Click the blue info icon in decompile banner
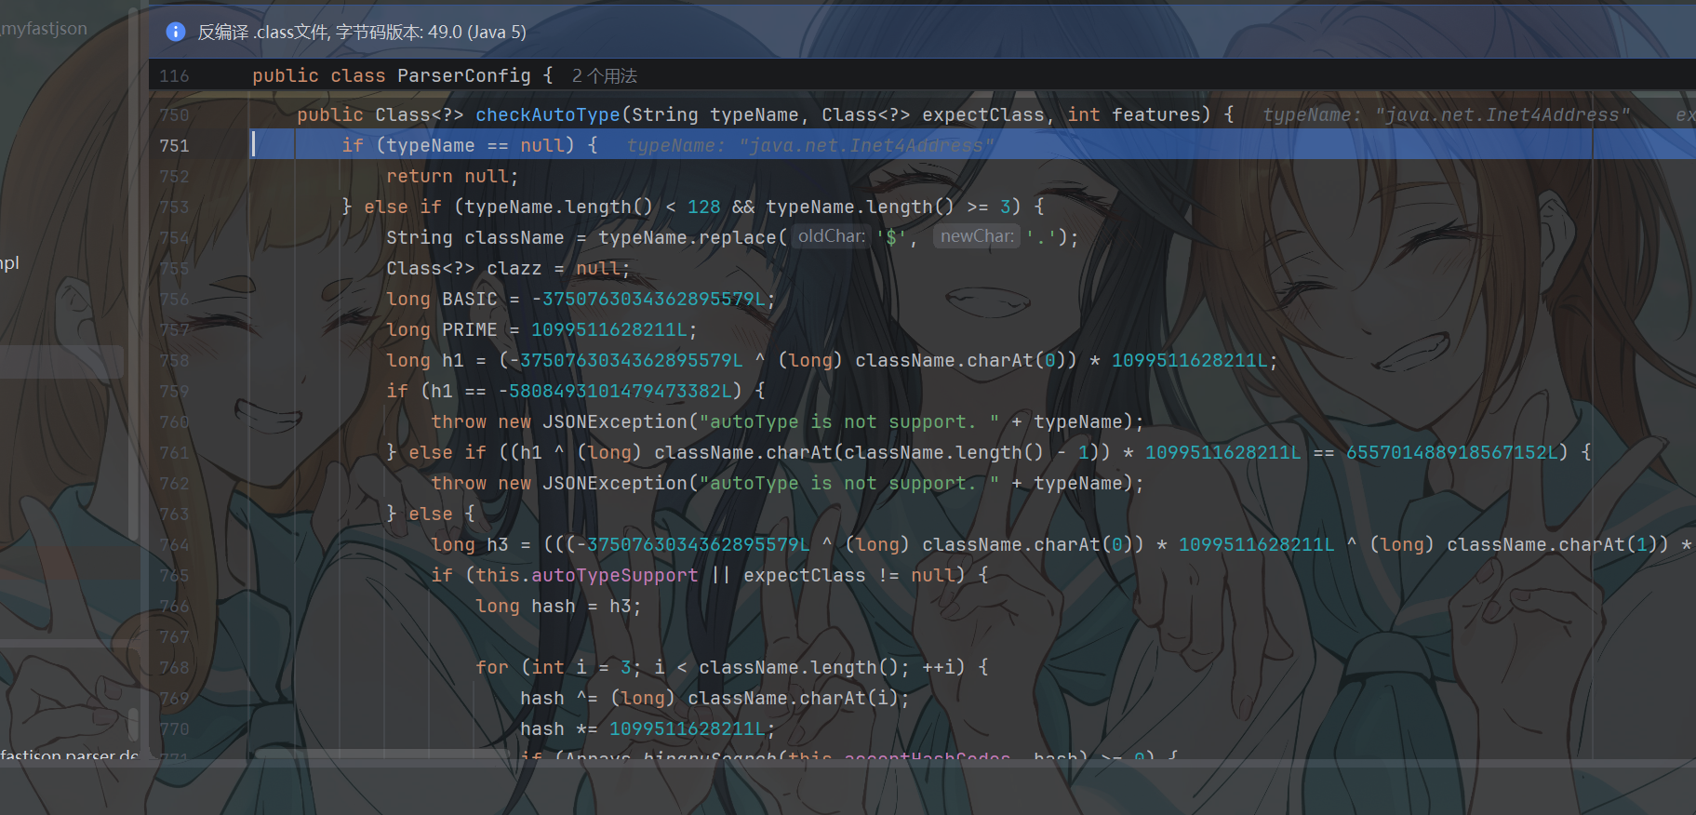This screenshot has width=1696, height=815. [175, 32]
